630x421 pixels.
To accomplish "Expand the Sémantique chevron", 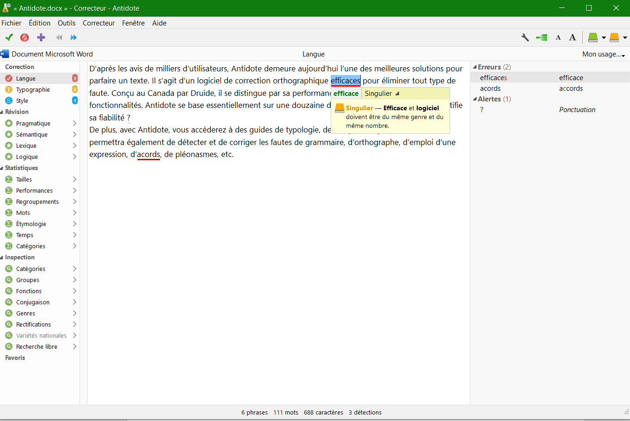I will 74,135.
